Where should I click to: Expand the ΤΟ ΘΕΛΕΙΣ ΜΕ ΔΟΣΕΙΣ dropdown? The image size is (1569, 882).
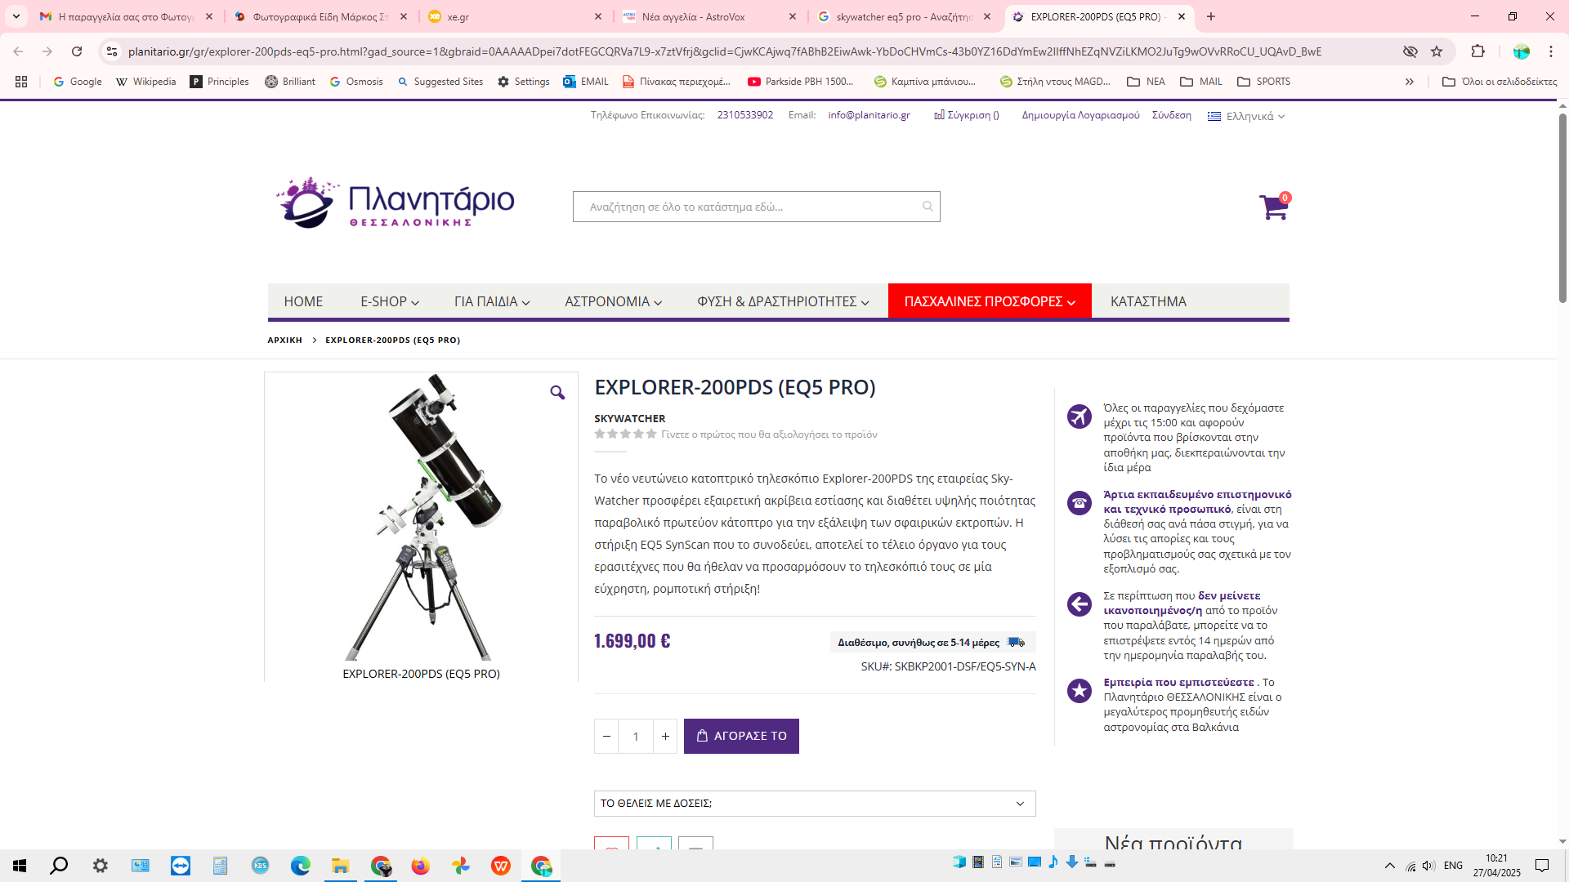click(814, 804)
